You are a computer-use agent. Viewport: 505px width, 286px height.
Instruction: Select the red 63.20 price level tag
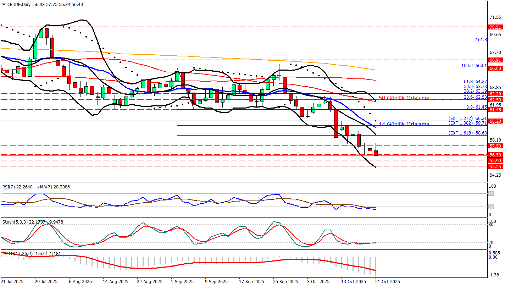click(x=495, y=94)
